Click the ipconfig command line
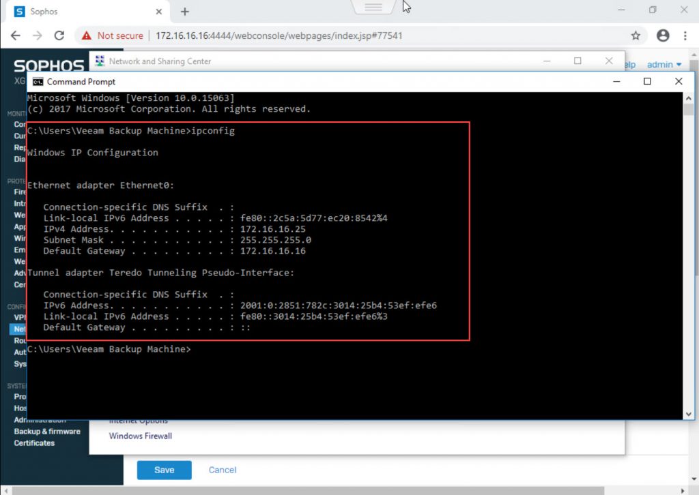 (131, 131)
